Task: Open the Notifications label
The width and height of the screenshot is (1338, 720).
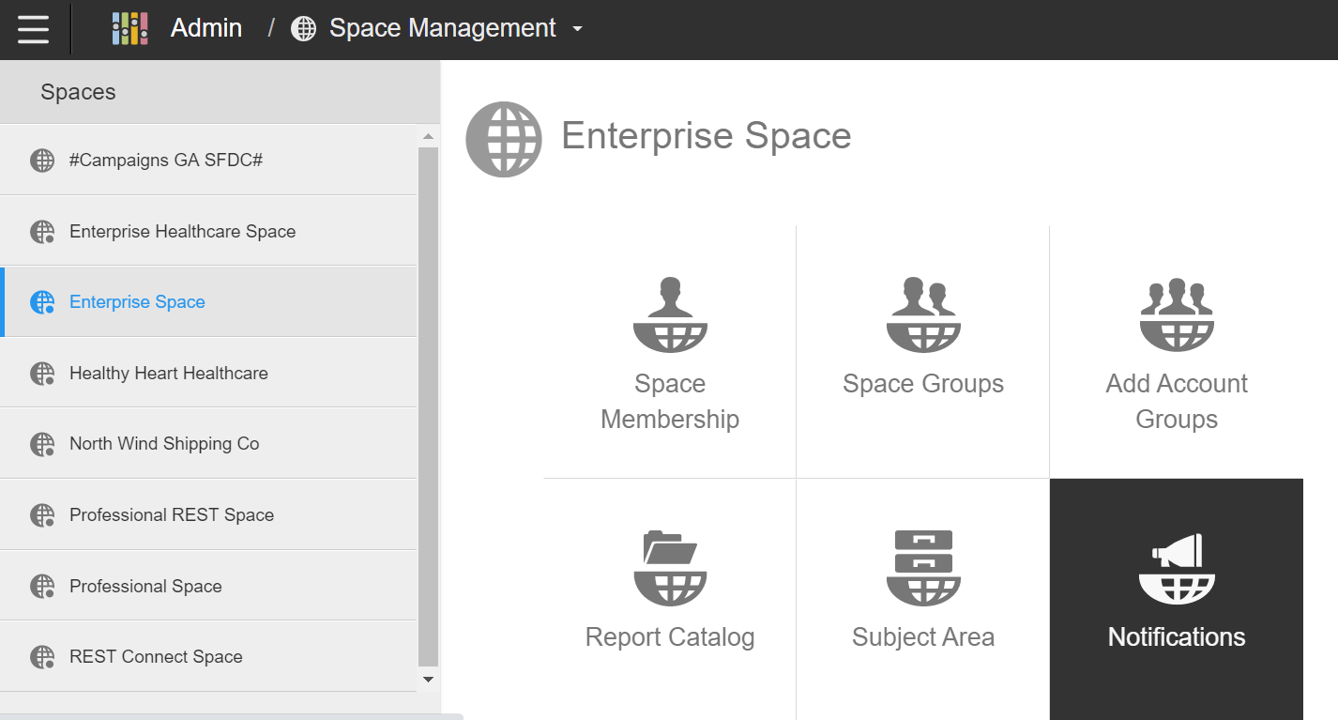Action: pyautogui.click(x=1177, y=637)
